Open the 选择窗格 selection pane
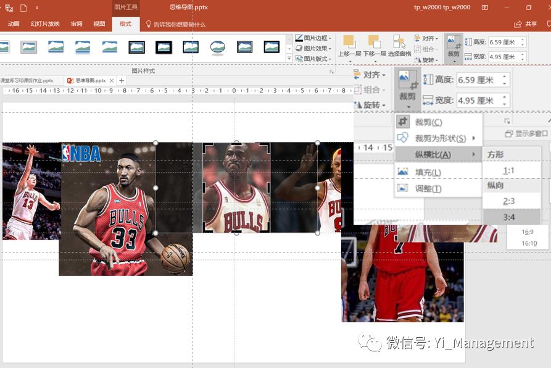 [x=400, y=46]
